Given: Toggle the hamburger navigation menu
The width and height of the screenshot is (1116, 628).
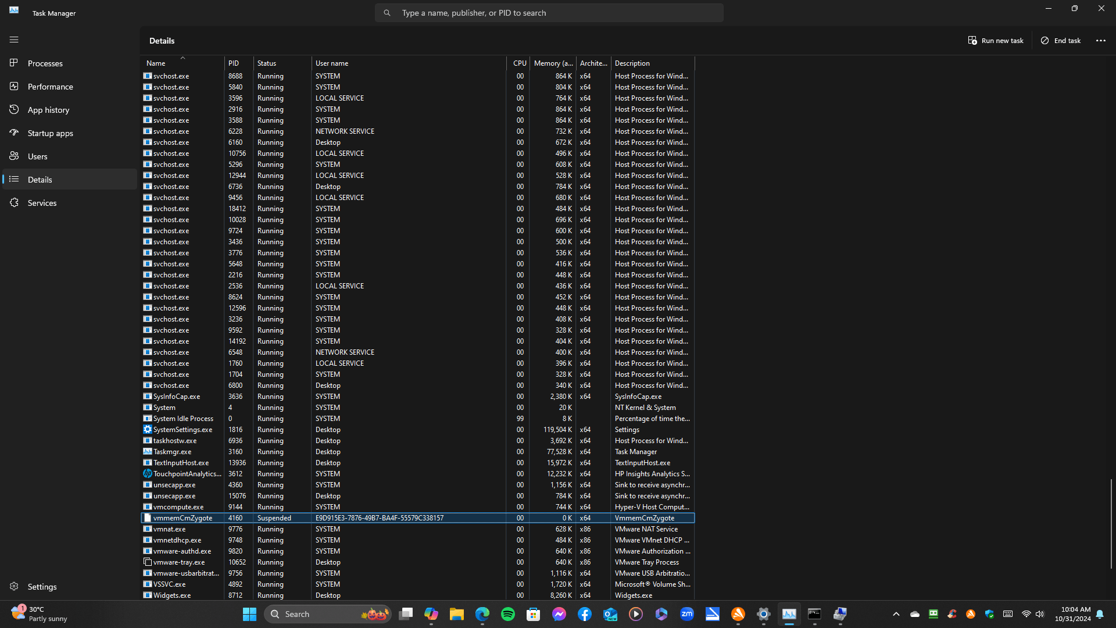Looking at the screenshot, I should click(14, 40).
